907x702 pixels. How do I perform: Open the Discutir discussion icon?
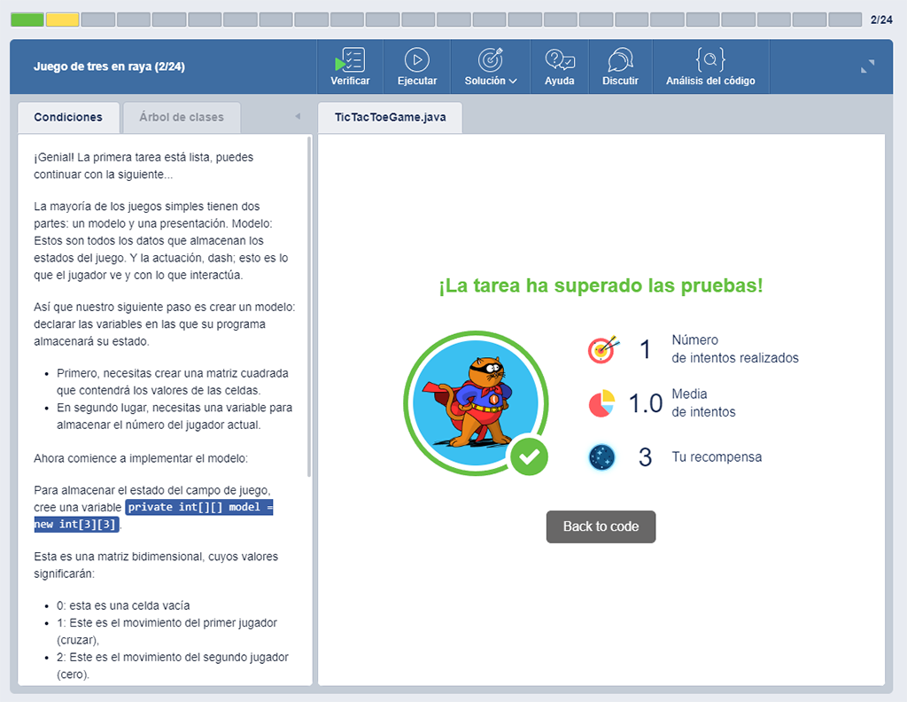pyautogui.click(x=620, y=60)
